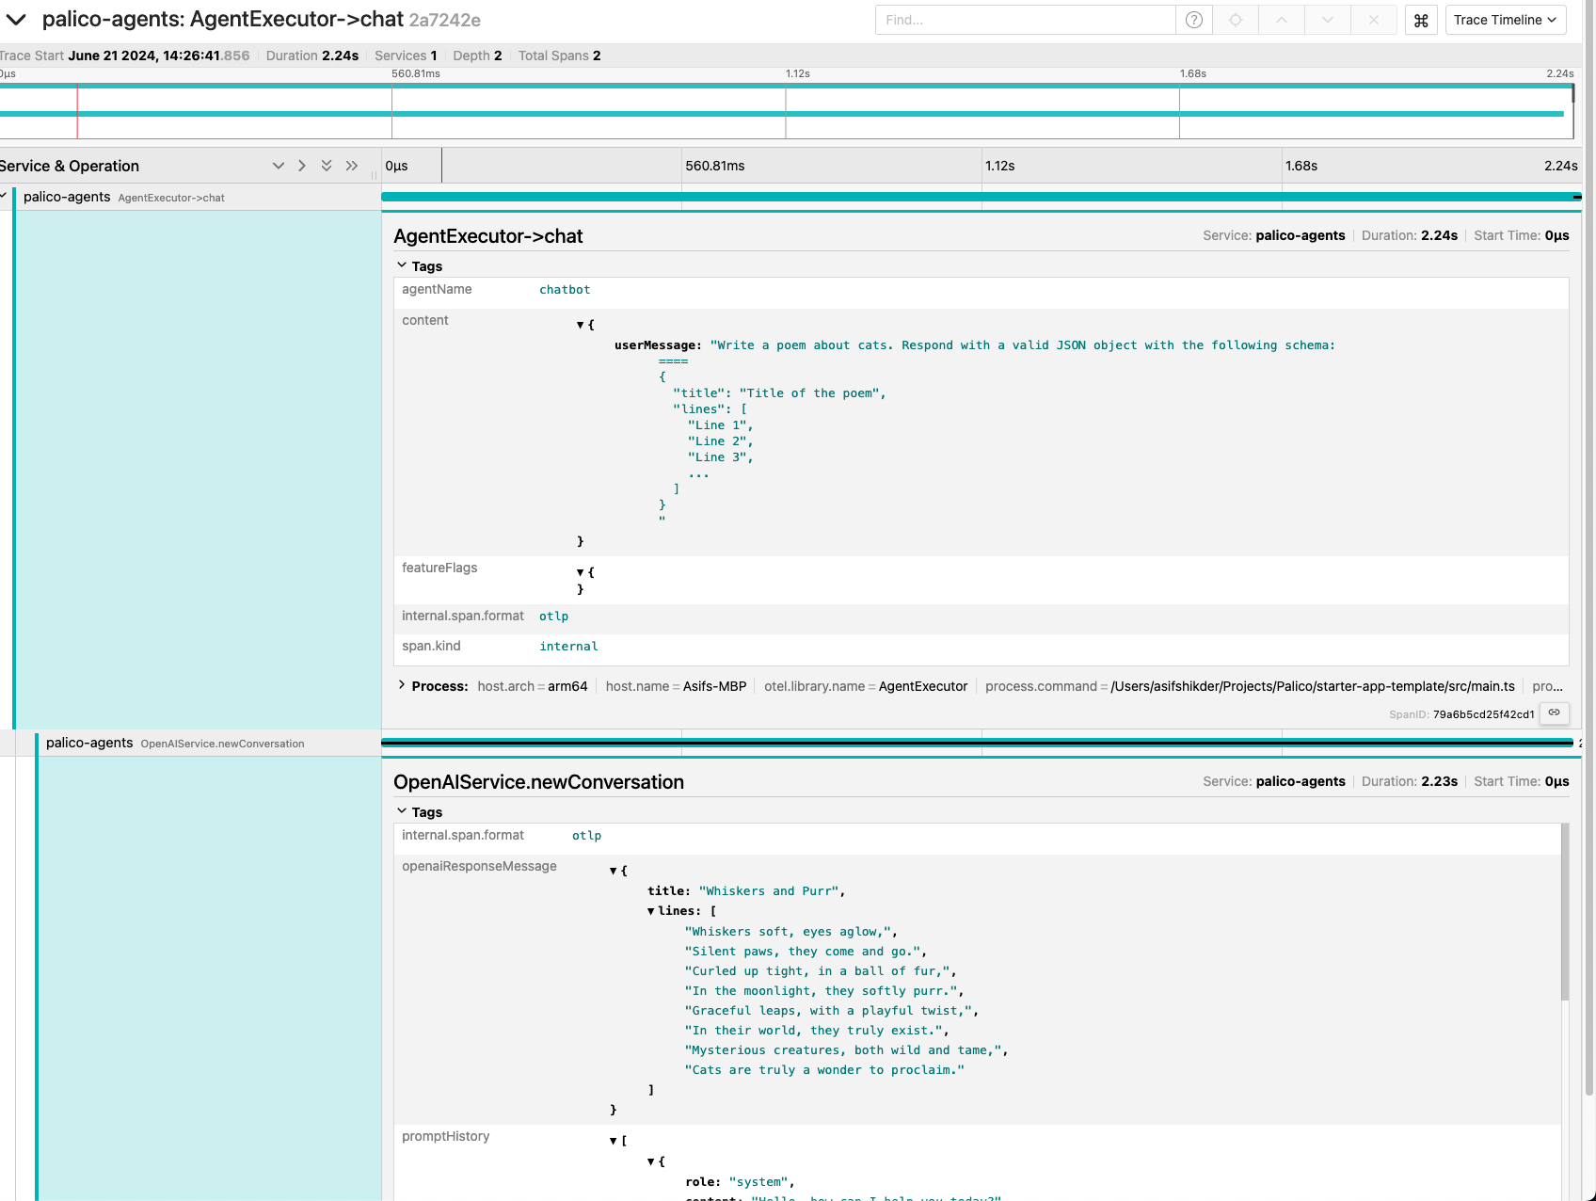
Task: Collapse one level chevron in Service & Operation
Action: [279, 166]
